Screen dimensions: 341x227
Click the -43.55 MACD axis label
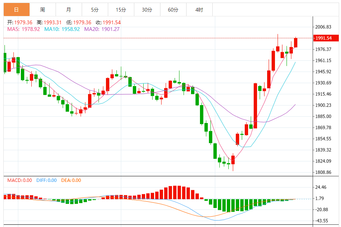tap(322, 221)
